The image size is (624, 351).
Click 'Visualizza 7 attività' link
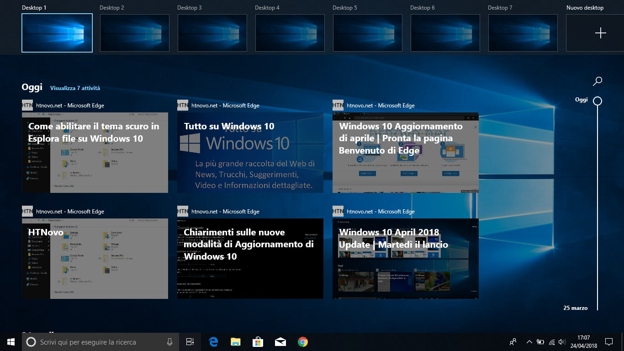(x=75, y=88)
